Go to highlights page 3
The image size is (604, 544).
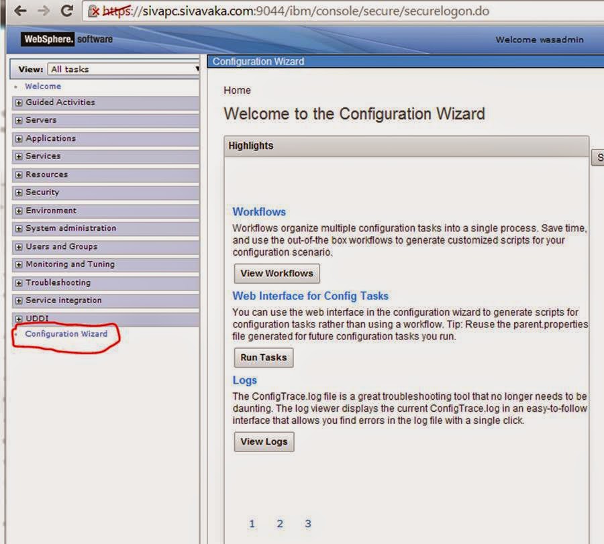(x=308, y=524)
